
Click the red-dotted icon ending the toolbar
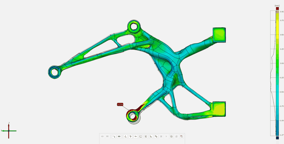point(181,136)
